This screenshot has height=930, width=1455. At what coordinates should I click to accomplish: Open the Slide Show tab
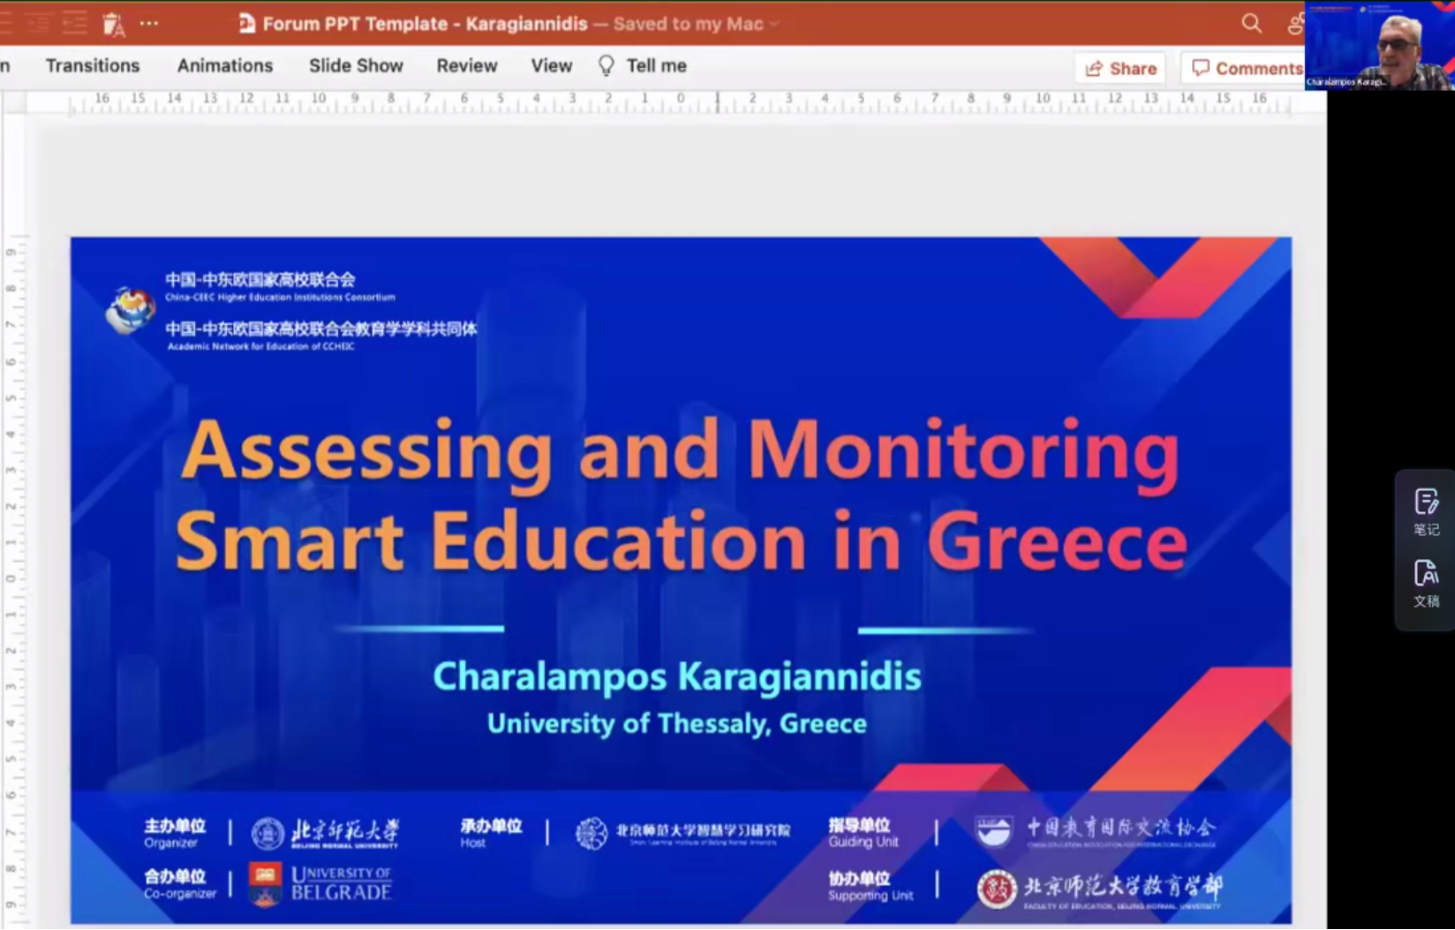pyautogui.click(x=356, y=66)
